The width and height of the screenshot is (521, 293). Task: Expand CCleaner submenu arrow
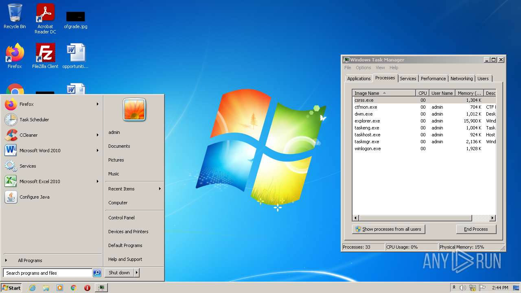pos(98,135)
